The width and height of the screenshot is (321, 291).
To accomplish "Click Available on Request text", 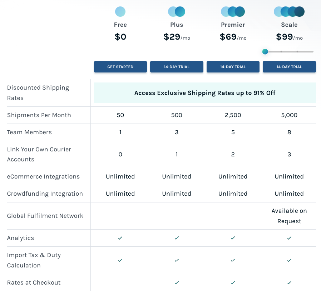I will pos(289,216).
